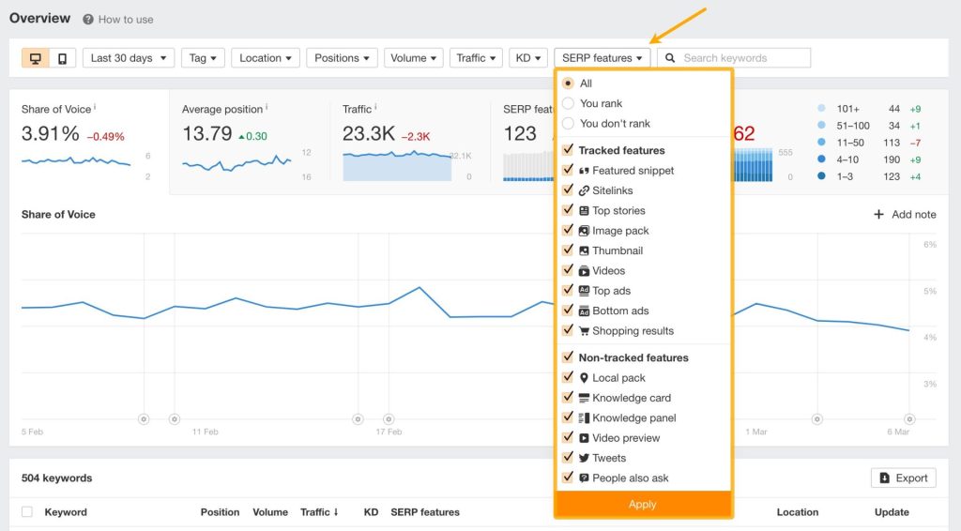Uncheck the Sitelinks checkbox

(x=568, y=190)
